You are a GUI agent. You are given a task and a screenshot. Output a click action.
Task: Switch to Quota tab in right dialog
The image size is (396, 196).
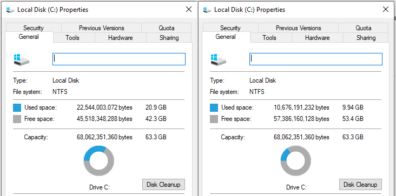[x=364, y=28]
